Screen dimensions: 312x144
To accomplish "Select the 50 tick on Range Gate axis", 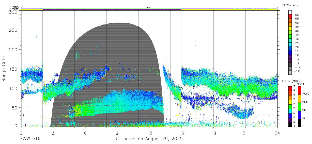I will pyautogui.click(x=15, y=108).
